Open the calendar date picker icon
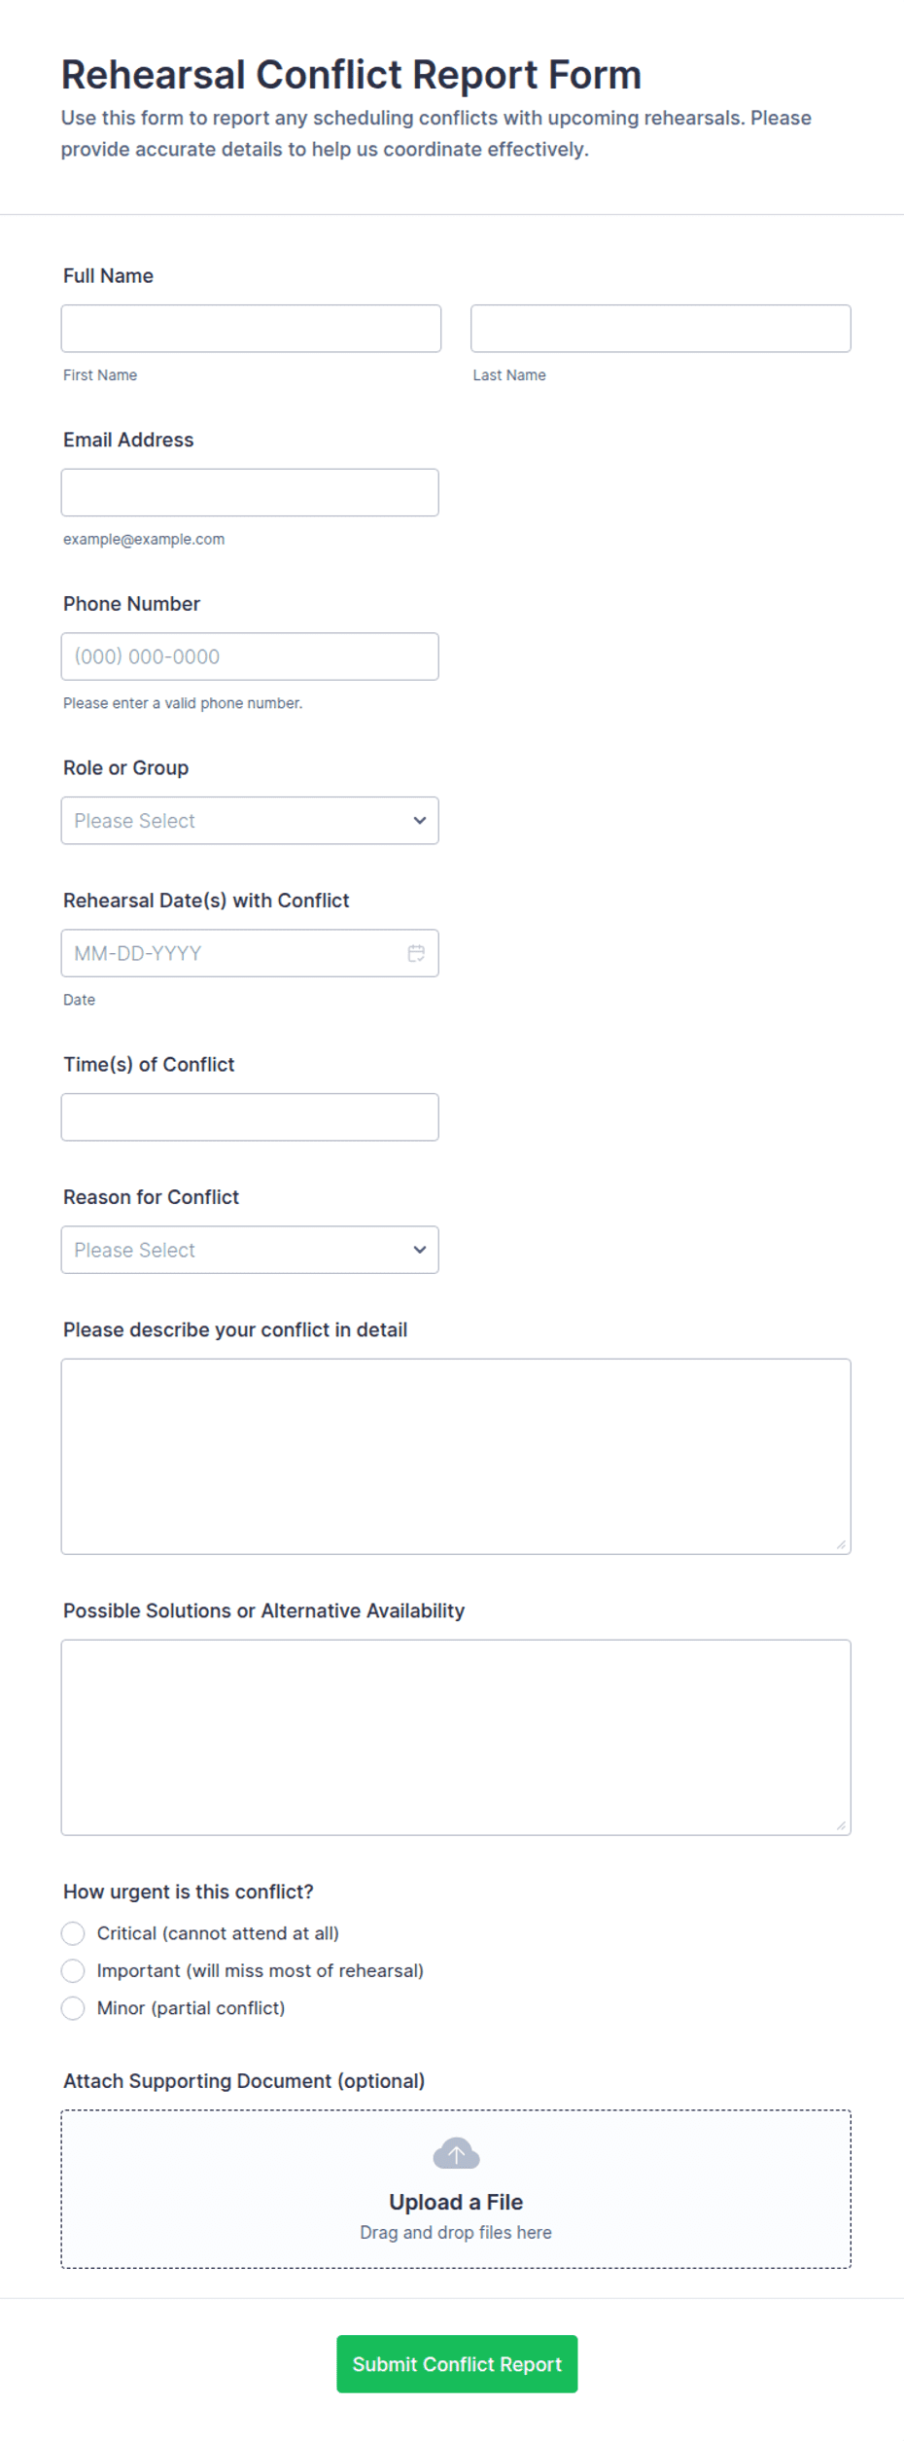 point(416,953)
